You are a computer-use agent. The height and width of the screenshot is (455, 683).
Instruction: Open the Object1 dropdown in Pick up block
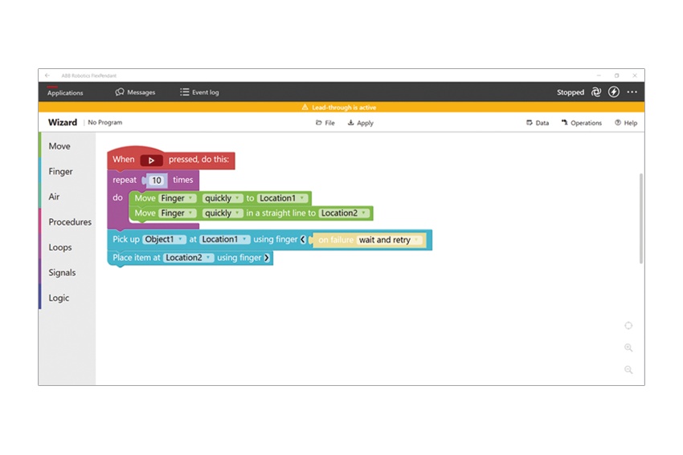point(164,239)
